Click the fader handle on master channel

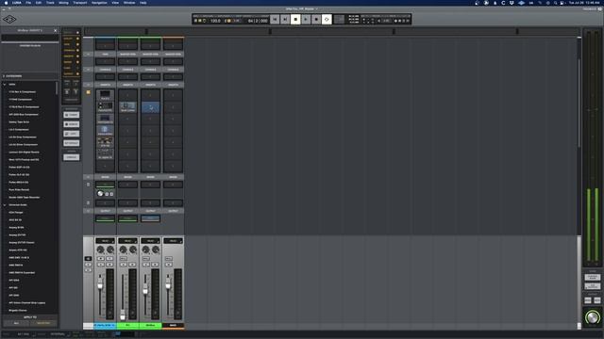tap(168, 285)
